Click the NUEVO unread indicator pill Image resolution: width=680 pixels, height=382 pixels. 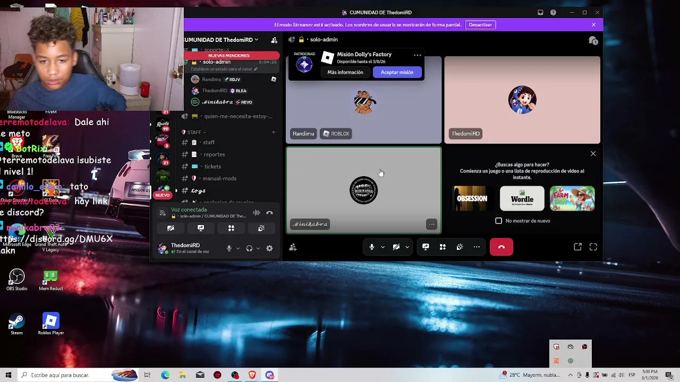tap(163, 195)
